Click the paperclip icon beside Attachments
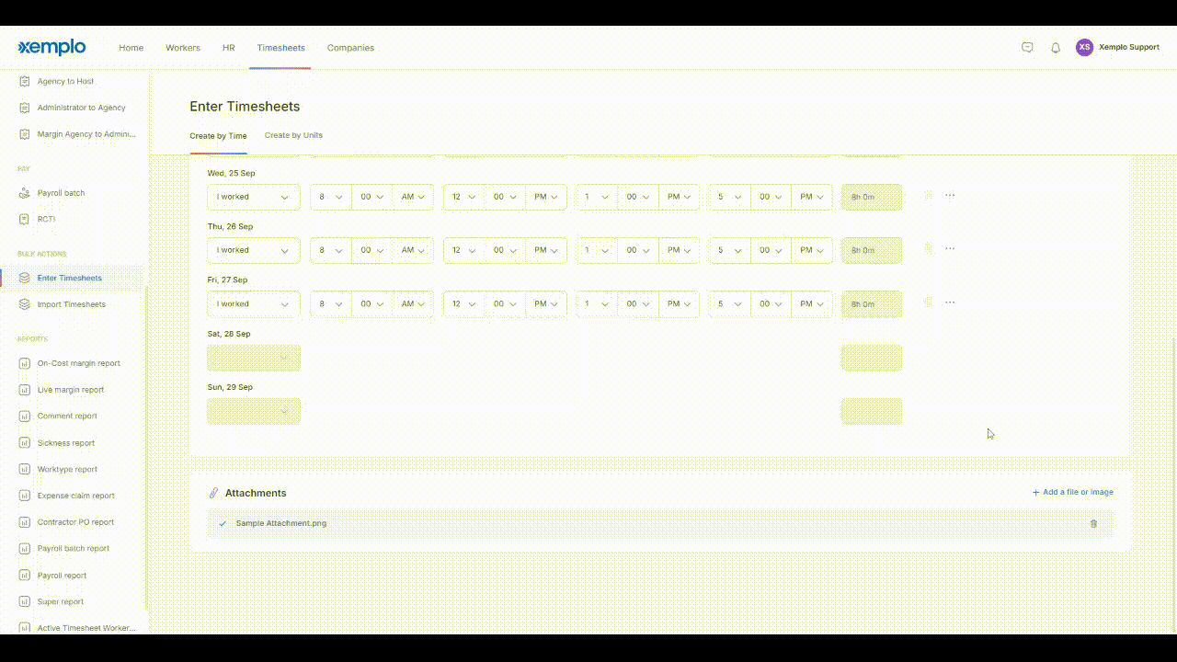 [213, 493]
